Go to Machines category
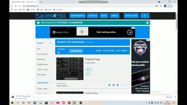Image resolution: width=187 pixels, height=105 pixels. click(x=41, y=59)
